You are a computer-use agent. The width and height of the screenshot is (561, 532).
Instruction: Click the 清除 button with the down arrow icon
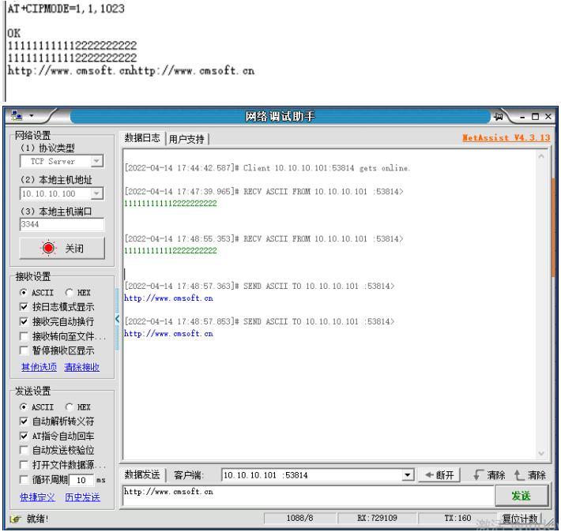click(x=489, y=475)
